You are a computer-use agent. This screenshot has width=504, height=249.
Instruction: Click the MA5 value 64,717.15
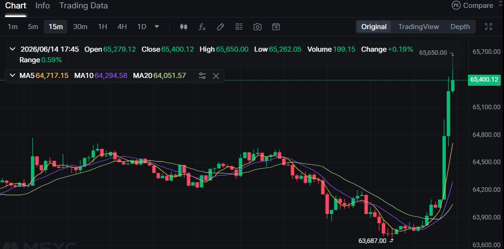coord(52,76)
